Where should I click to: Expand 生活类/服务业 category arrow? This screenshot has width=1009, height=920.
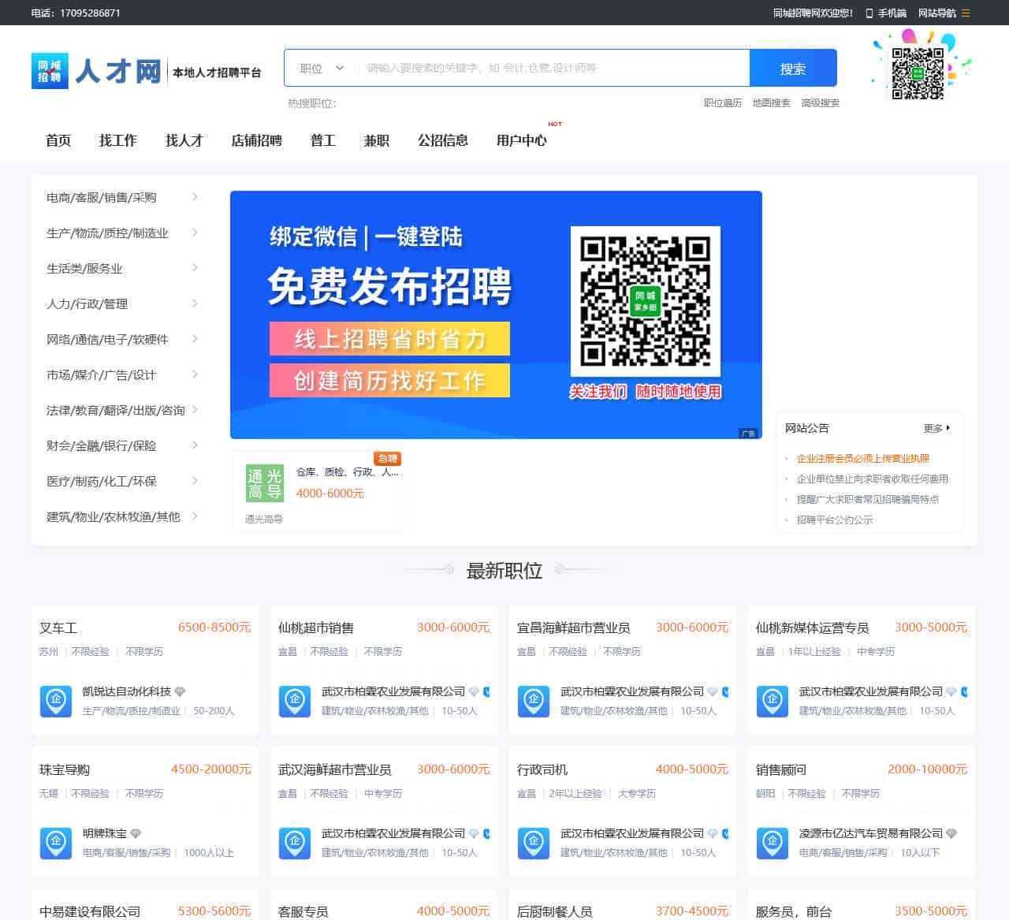195,268
